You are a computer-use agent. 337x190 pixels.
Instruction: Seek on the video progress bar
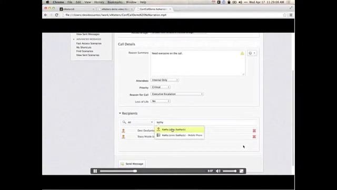click(x=152, y=171)
